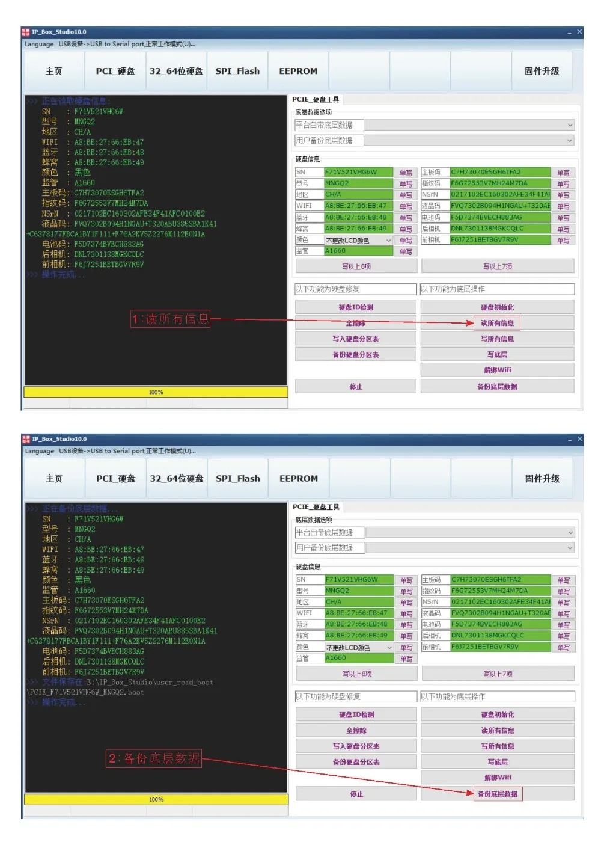Viewport: 601px width, 851px height.
Task: Click 单写 beside 主板码 in upper window
Action: [563, 173]
